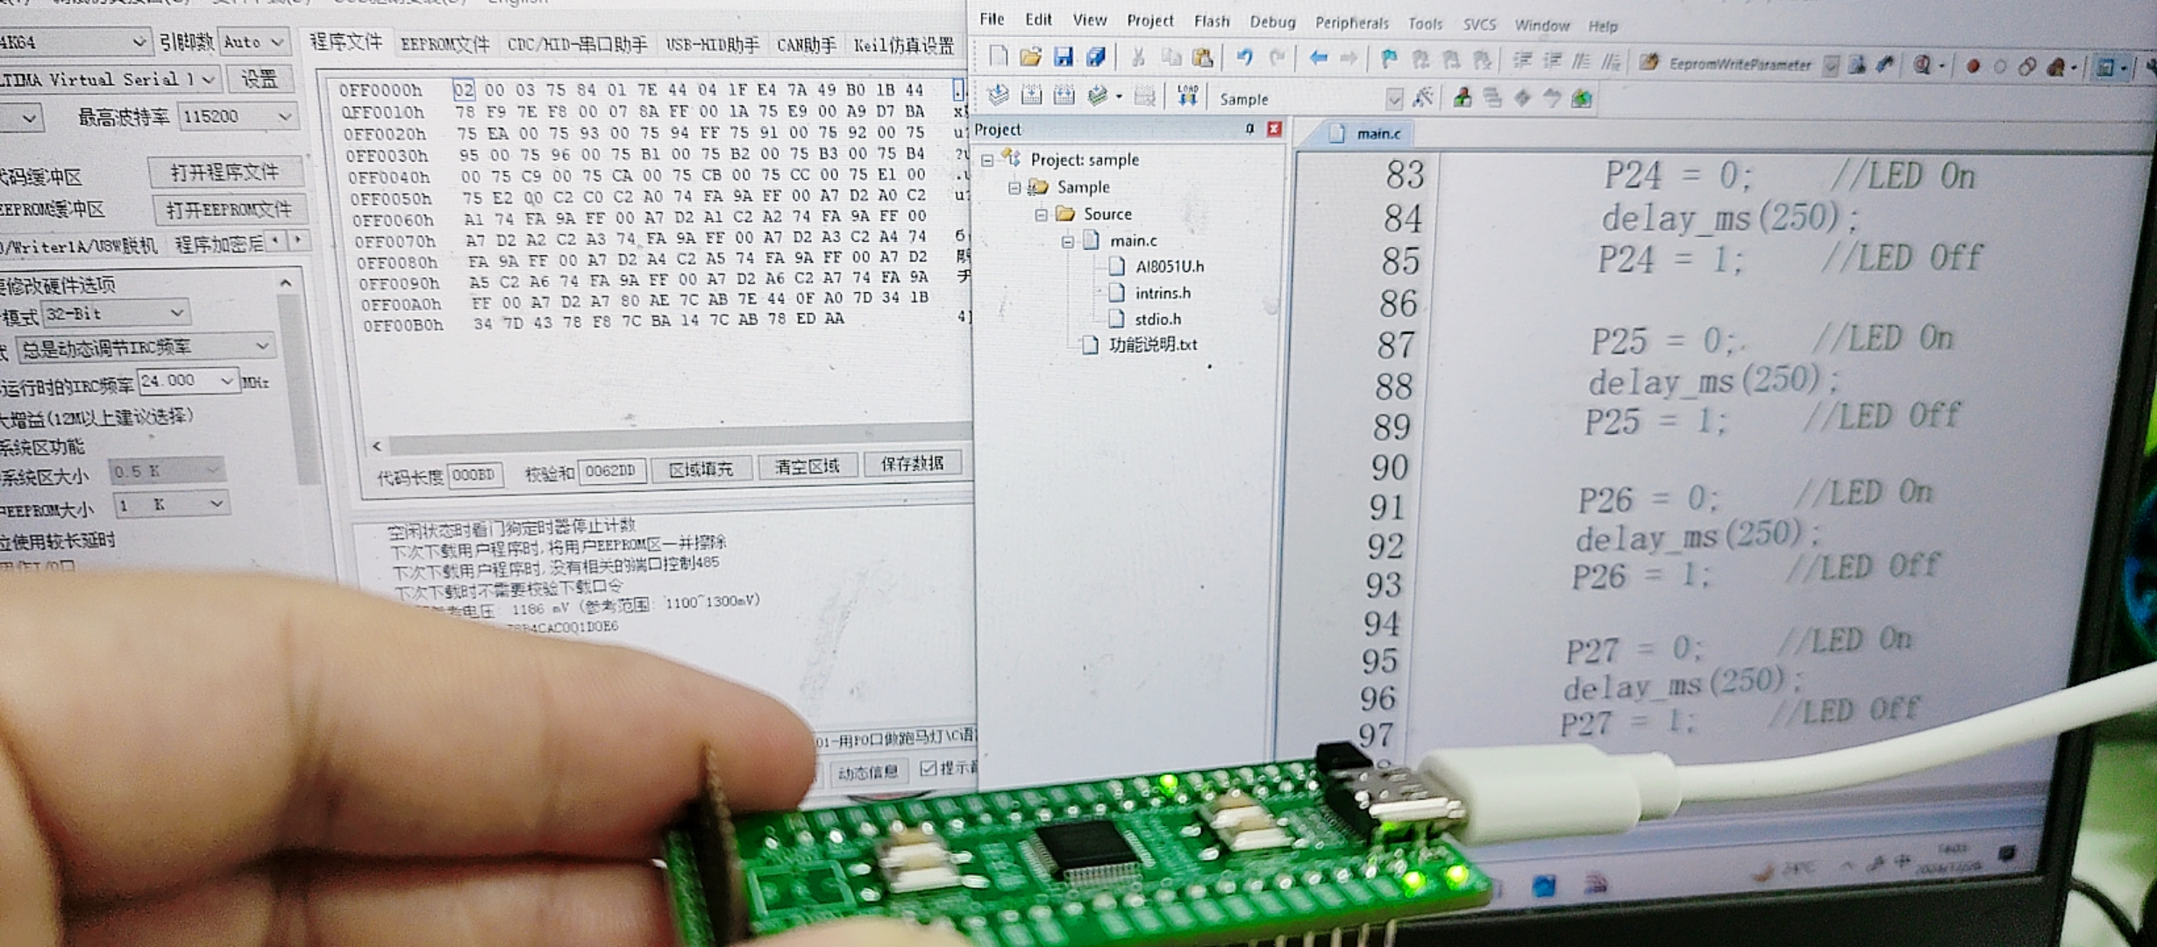Click the comment selection icon in Keil
The image size is (2157, 947).
(x=1581, y=61)
